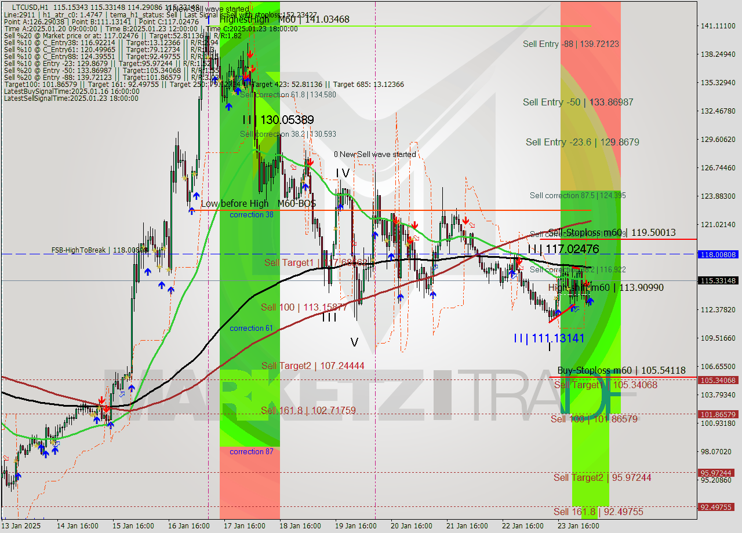Click the Point A:126.29038 info line
This screenshot has height=533, width=742.
101,21
